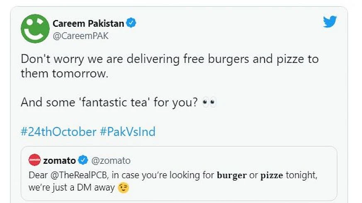Click the verified badge next to zomato
Screen dimensions: 362x203
[83, 160]
